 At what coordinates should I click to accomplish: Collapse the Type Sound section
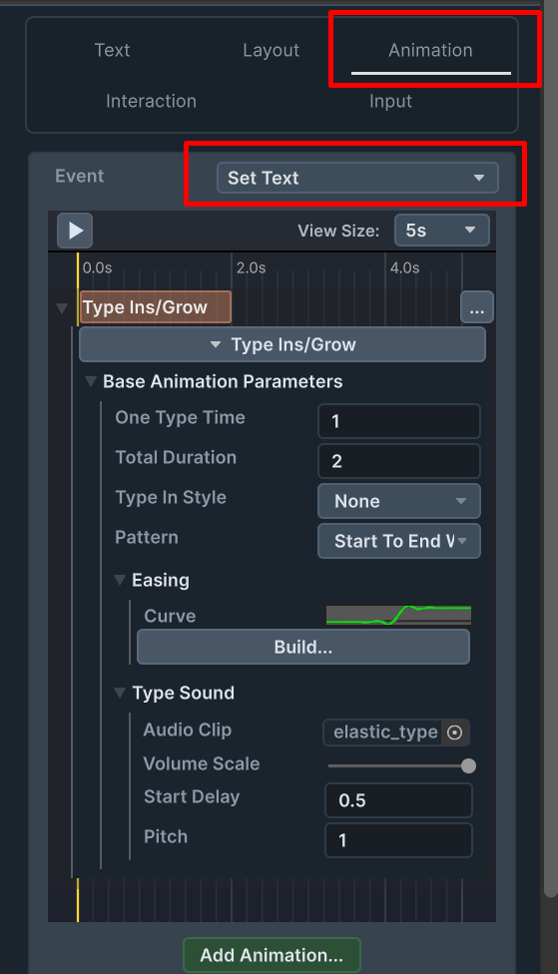pos(120,694)
